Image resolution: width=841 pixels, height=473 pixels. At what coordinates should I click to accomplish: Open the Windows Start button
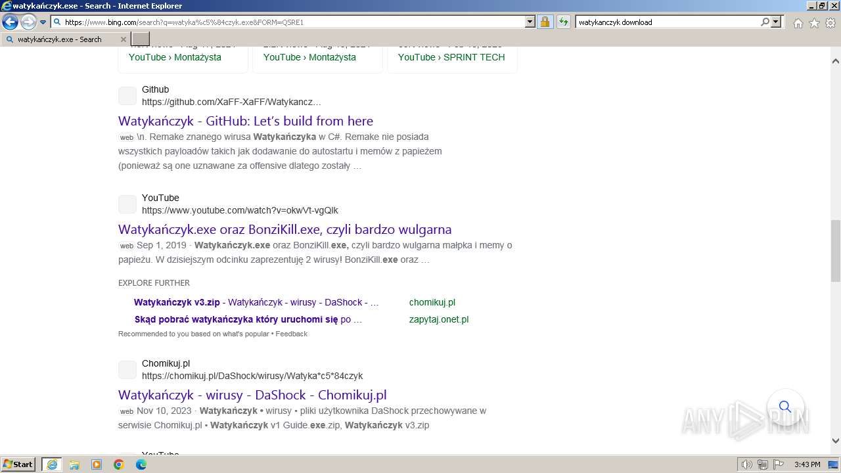coord(18,464)
